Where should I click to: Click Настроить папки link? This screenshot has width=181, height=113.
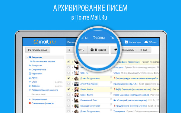tap(38, 94)
